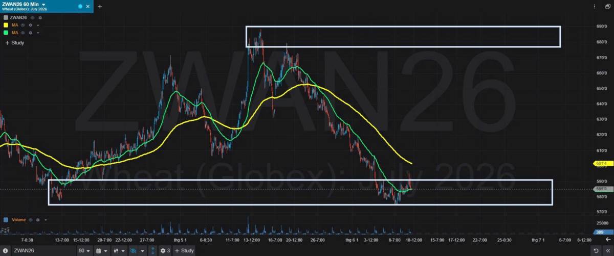Toggle visibility eye for green MA

point(23,33)
